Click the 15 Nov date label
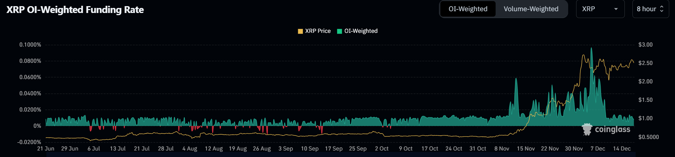Screen dimensions: 675x157 [x=526, y=149]
